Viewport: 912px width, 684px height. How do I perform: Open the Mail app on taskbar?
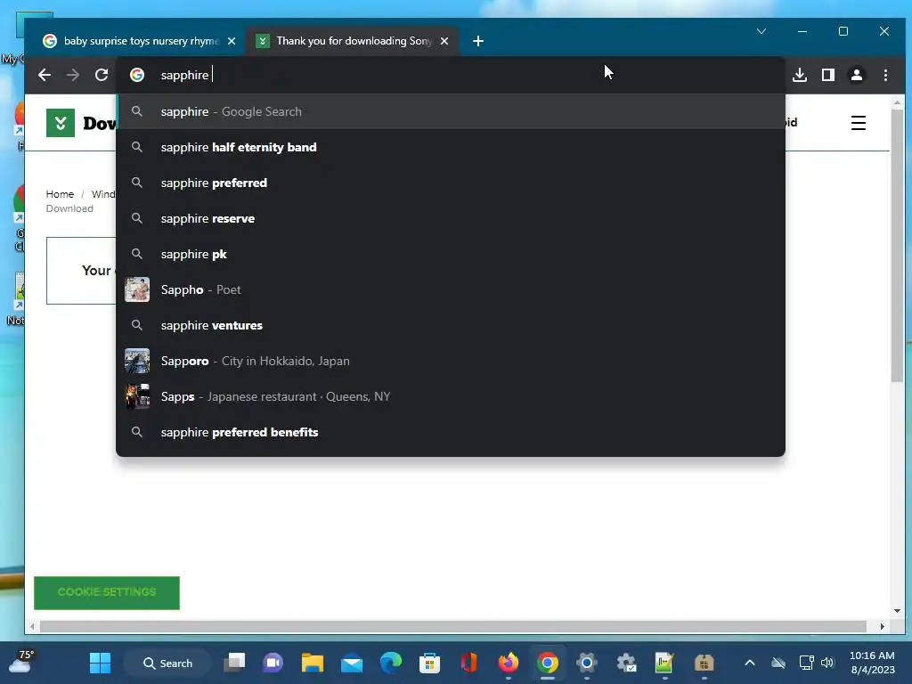tap(352, 663)
